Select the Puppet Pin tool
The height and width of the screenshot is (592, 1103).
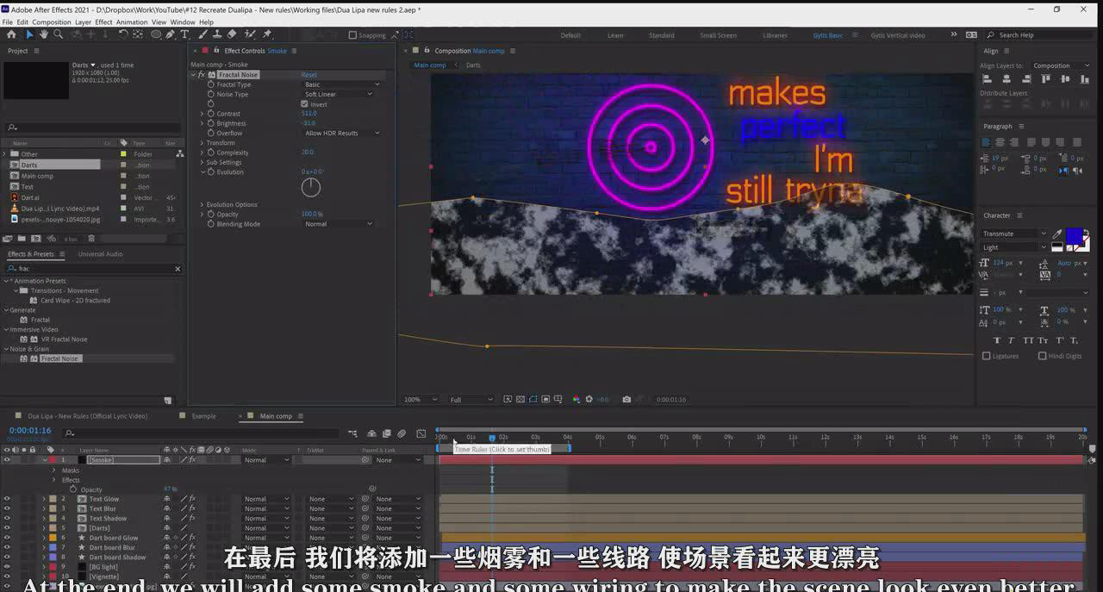[267, 34]
